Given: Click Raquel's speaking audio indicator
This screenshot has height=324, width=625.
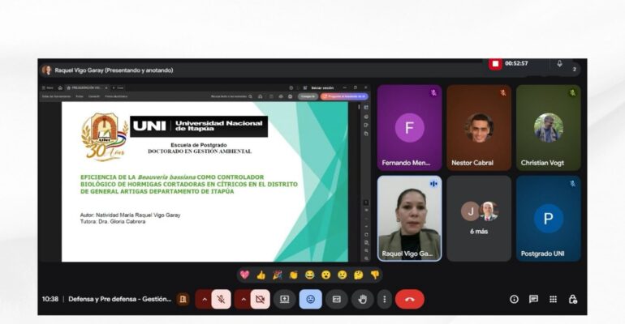Looking at the screenshot, I should [433, 184].
